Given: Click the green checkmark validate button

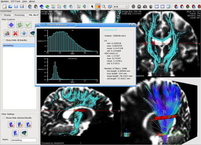Looking at the screenshot, I should pos(28,25).
